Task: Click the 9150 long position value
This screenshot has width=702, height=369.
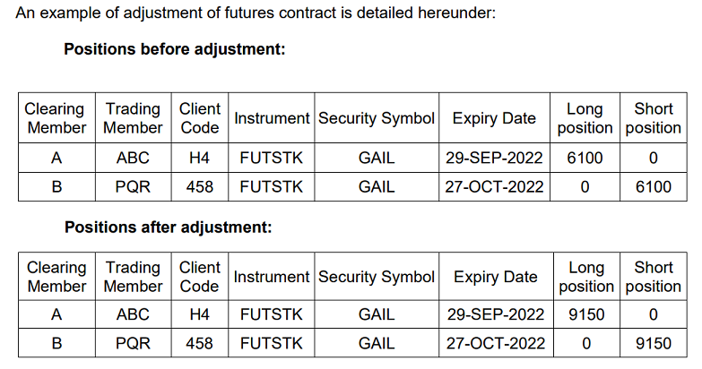Action: 586,314
